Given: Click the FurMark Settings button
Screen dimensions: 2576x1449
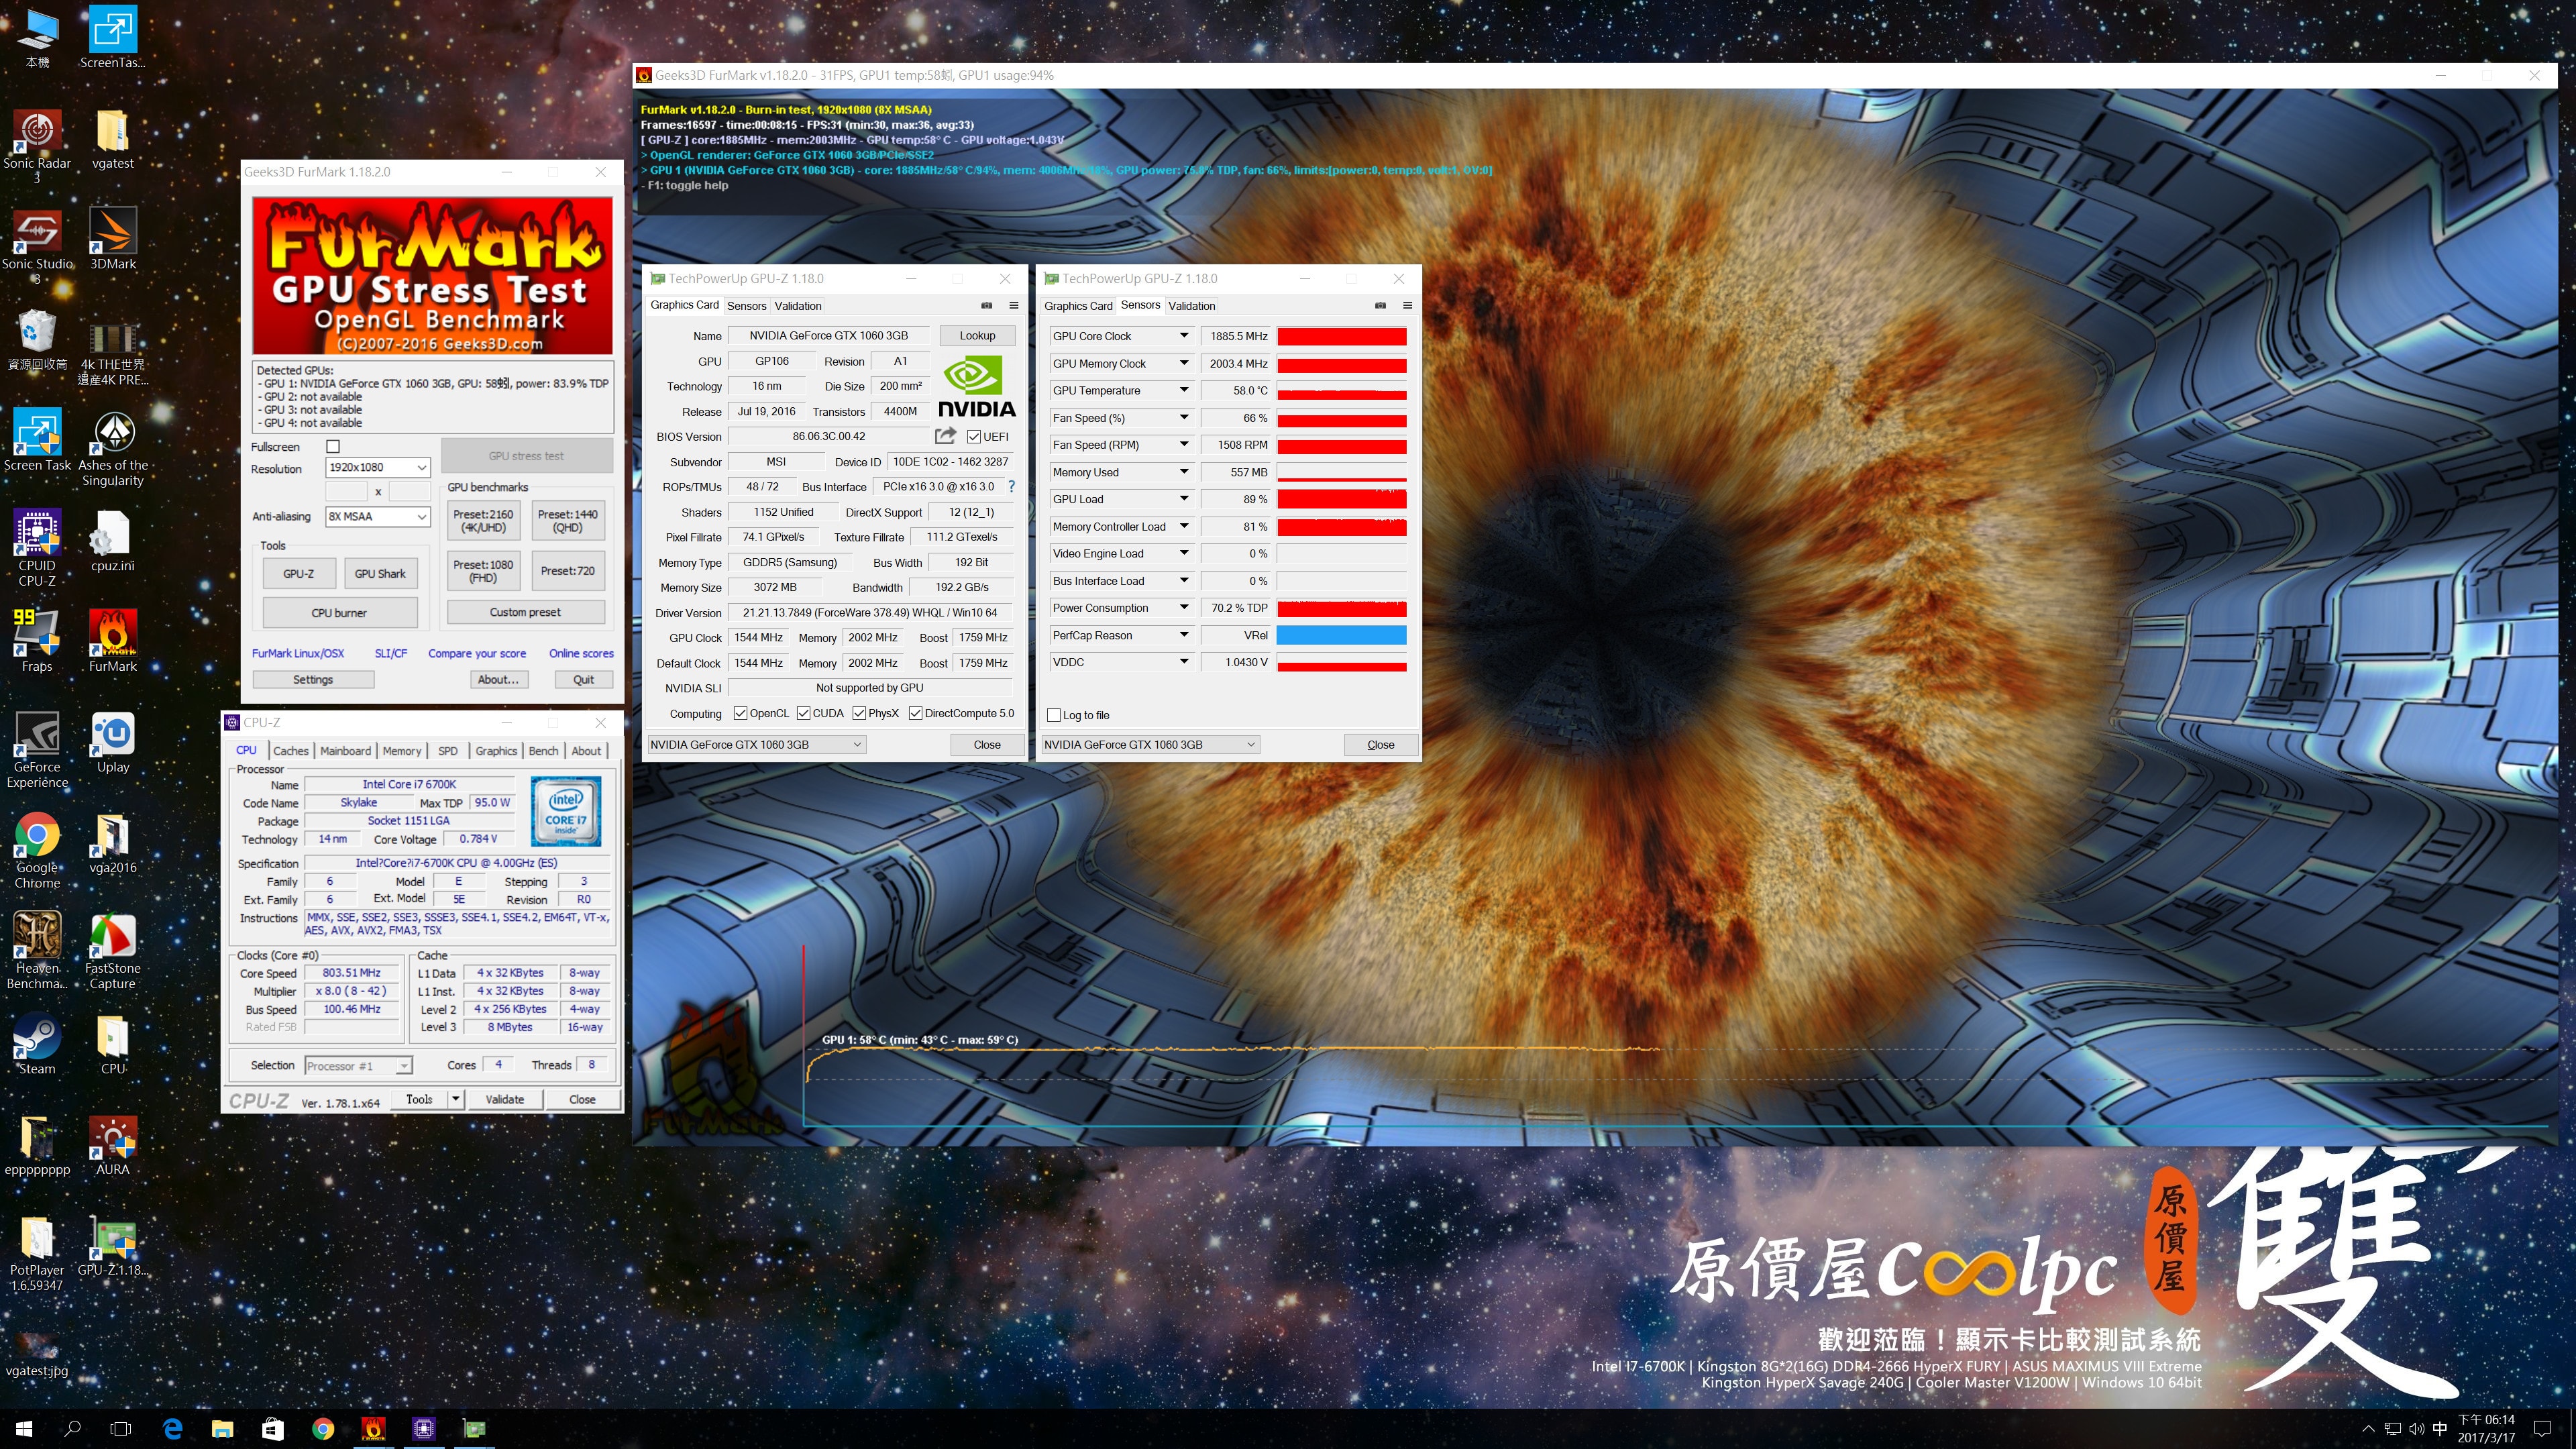Looking at the screenshot, I should click(313, 679).
